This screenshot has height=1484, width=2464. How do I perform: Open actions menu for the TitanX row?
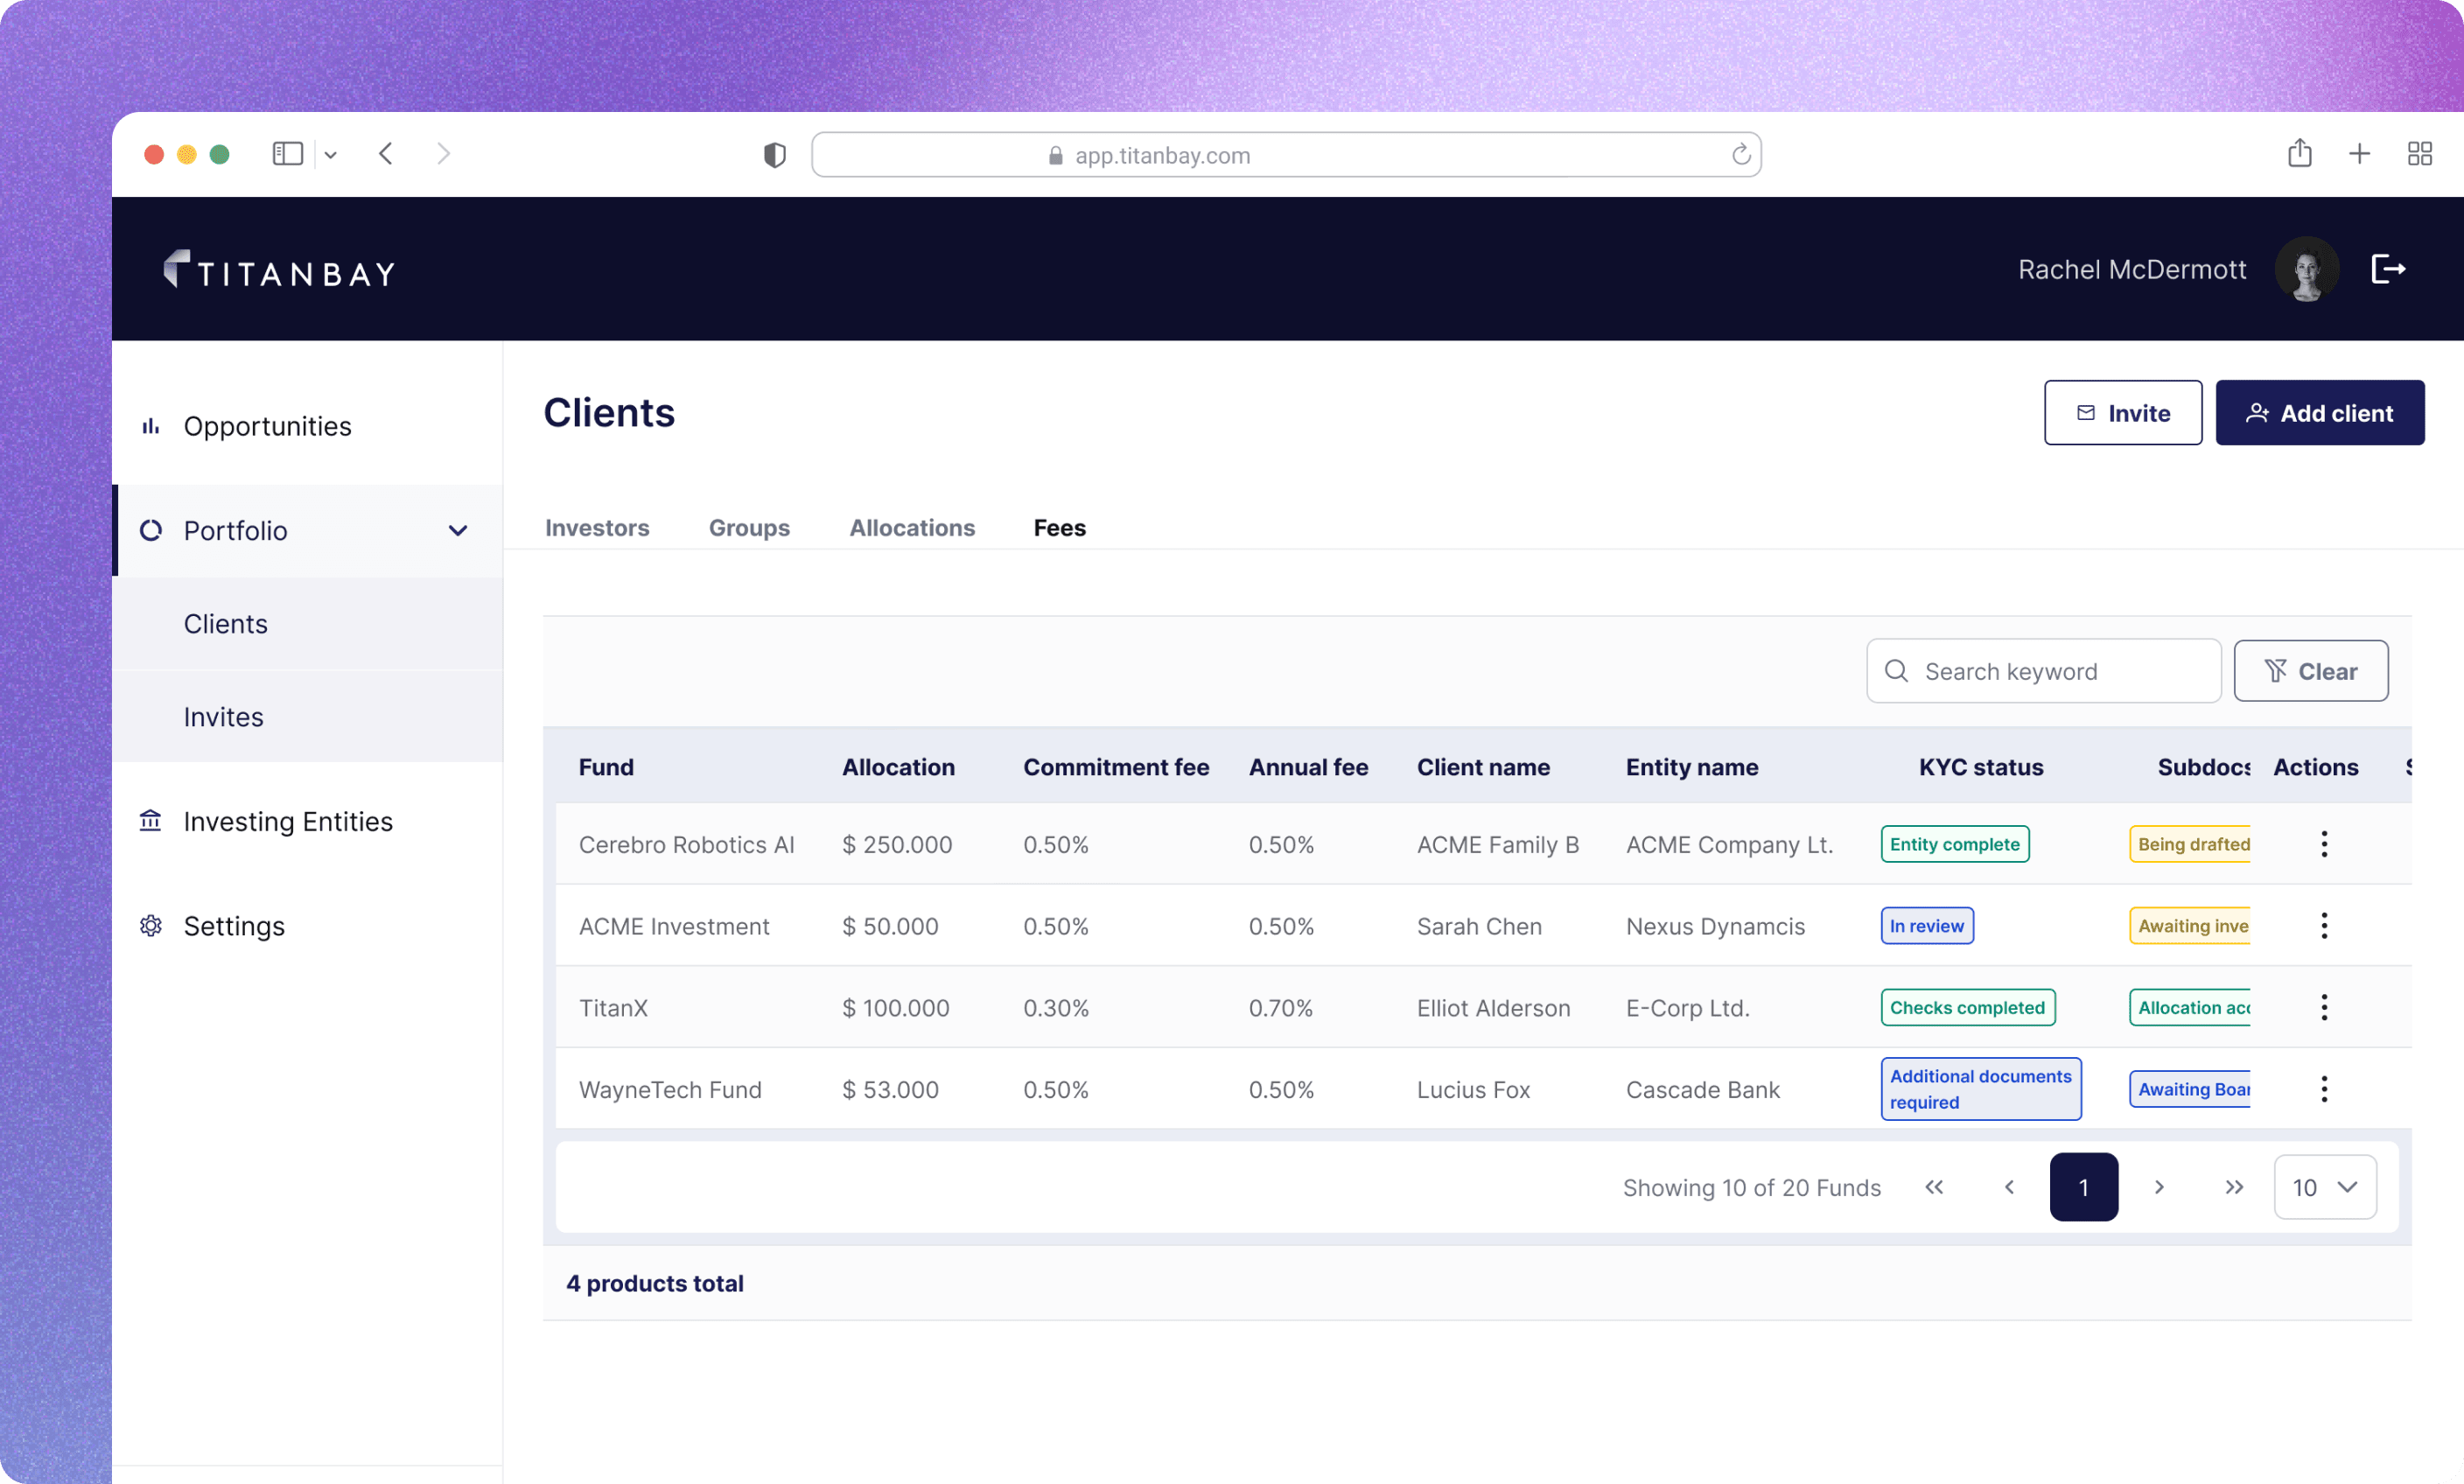[2323, 1007]
